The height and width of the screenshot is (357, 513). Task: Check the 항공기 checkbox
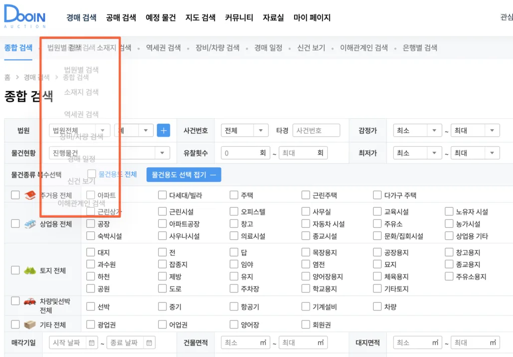(x=234, y=306)
